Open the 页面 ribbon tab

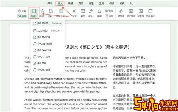tap(81, 4)
